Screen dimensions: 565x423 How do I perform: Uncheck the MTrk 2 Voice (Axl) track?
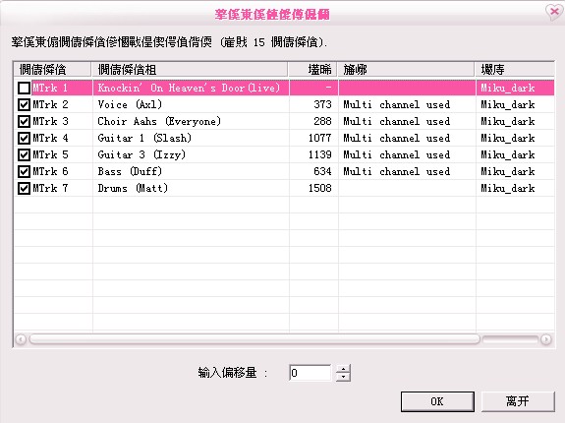point(24,105)
